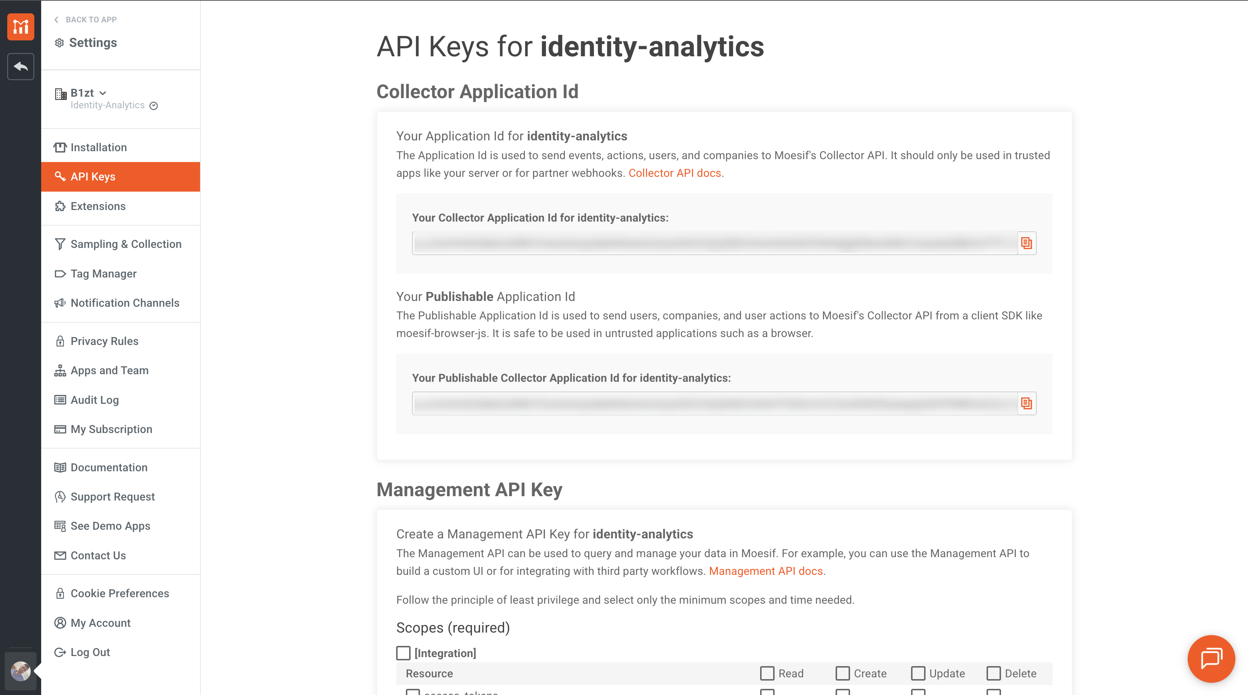Check the Create column header checkbox

[842, 673]
